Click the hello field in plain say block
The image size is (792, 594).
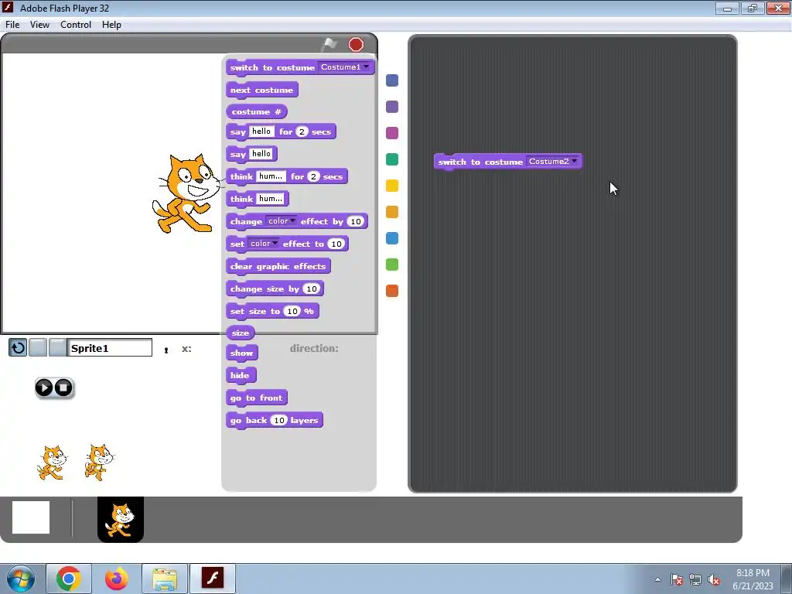(261, 154)
